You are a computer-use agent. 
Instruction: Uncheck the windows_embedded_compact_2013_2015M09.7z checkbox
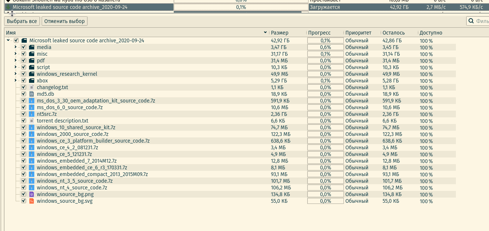(24, 174)
